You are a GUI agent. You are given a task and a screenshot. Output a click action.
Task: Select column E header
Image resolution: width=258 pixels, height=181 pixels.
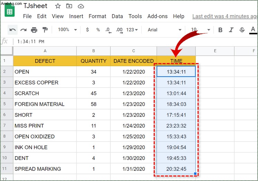(215, 51)
